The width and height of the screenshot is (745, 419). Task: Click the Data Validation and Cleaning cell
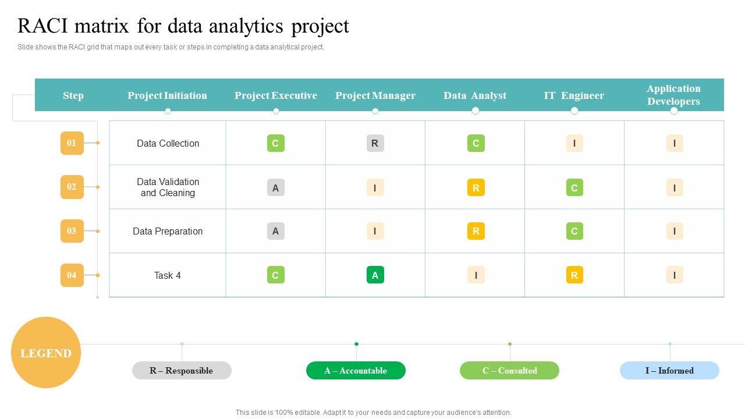pyautogui.click(x=168, y=187)
